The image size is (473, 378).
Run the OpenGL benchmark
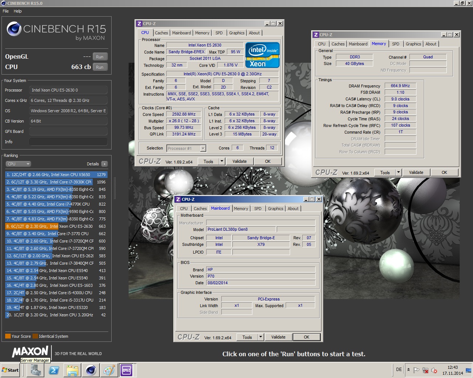[100, 57]
